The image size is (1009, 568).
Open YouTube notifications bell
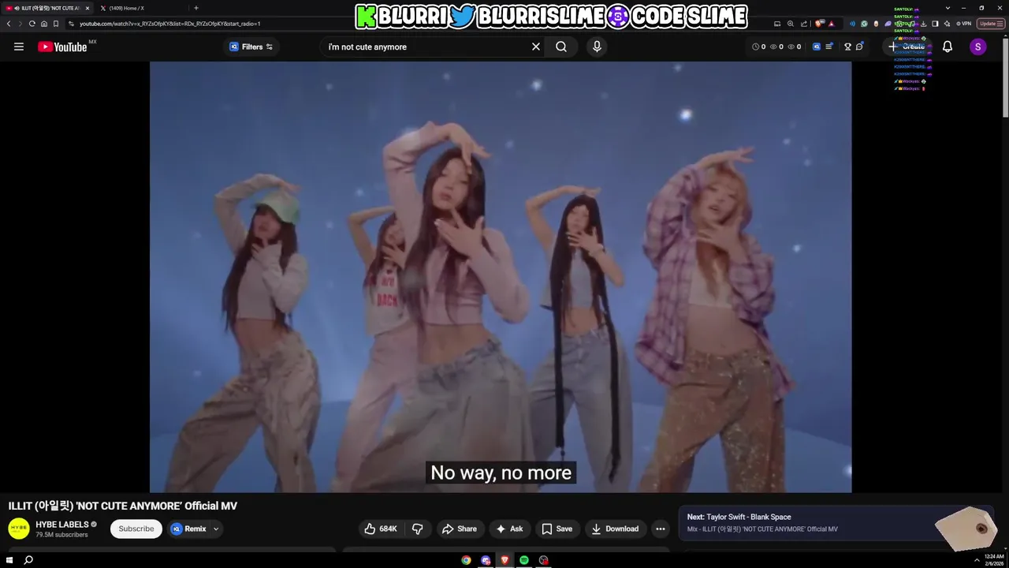click(948, 47)
